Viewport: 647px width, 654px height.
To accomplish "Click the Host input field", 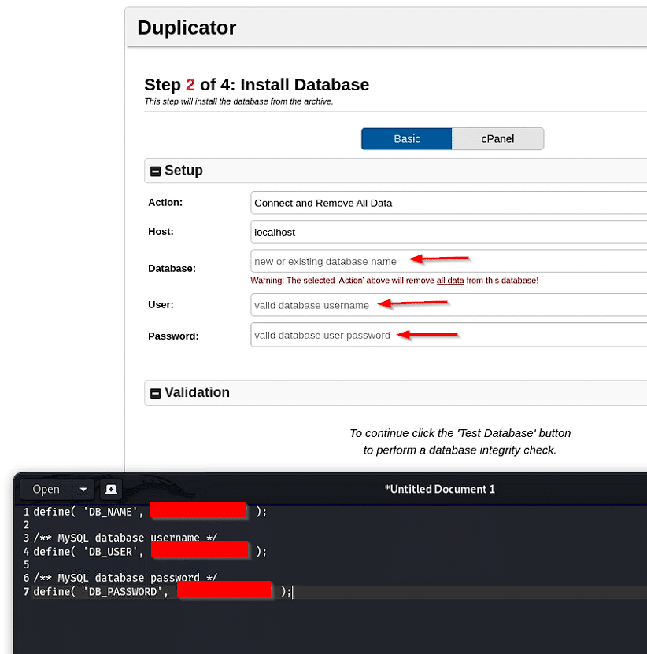I will 449,233.
